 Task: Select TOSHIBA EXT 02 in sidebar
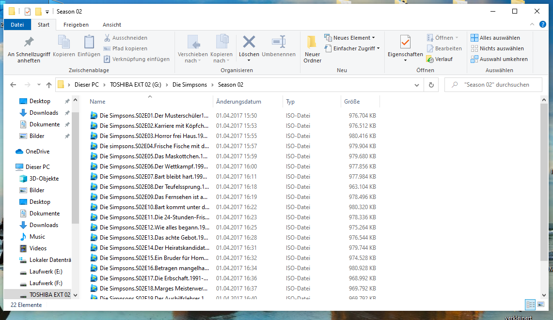(x=45, y=295)
